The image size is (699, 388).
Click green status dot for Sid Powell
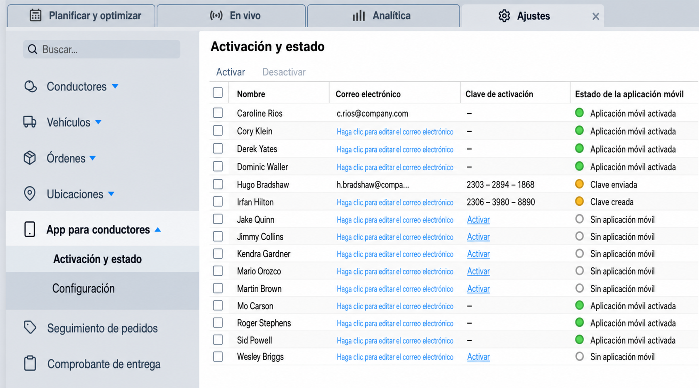[579, 340]
